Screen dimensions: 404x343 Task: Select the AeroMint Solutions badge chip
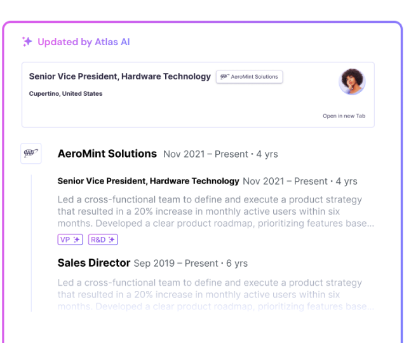[250, 77]
